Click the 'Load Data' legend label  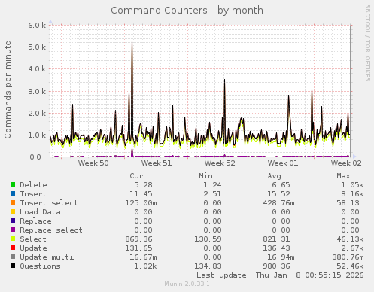click(x=40, y=212)
